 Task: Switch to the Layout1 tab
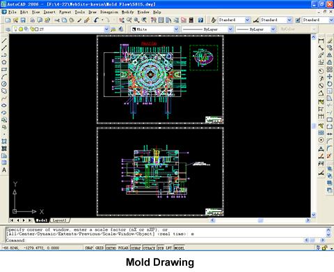[x=59, y=220]
